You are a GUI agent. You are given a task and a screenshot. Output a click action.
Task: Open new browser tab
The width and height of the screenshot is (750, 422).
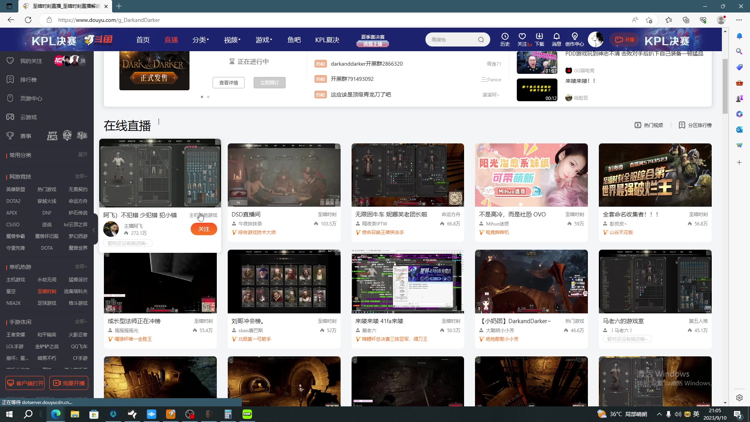[x=119, y=6]
